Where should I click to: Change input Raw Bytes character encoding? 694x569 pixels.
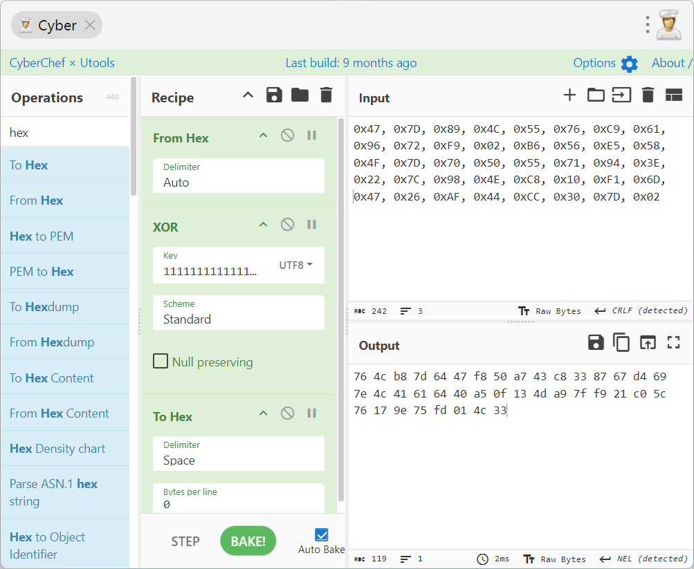click(x=549, y=311)
